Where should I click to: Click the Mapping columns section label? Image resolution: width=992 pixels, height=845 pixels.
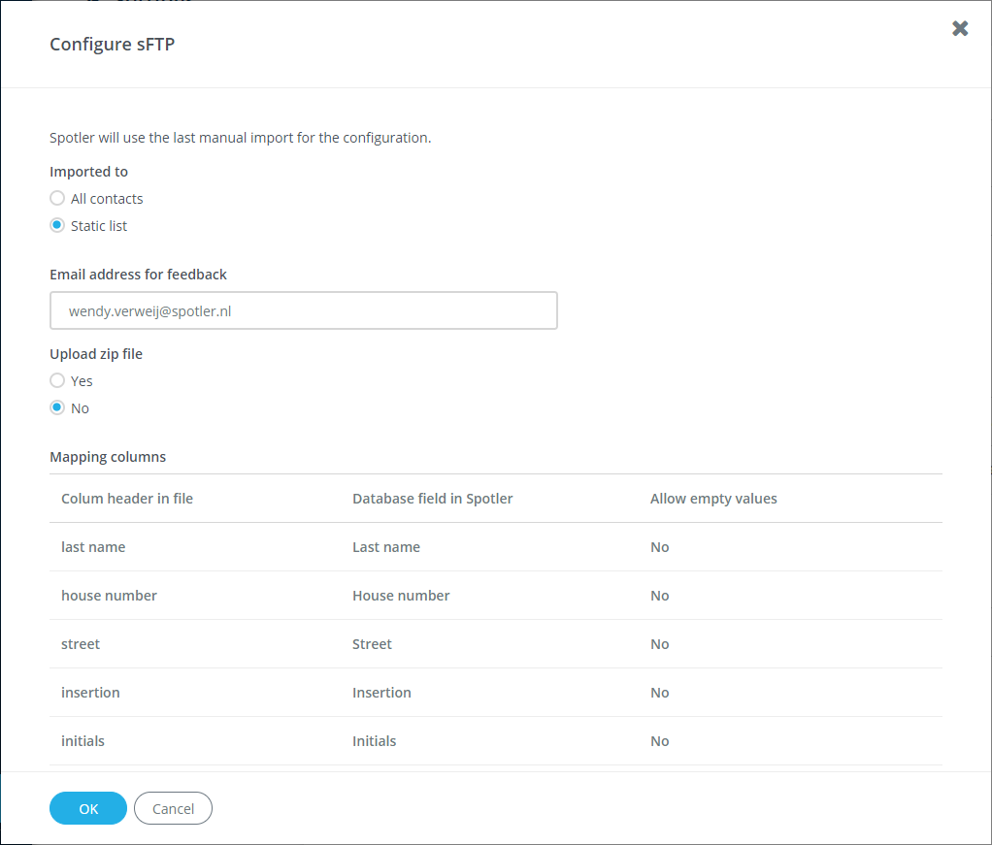point(108,456)
